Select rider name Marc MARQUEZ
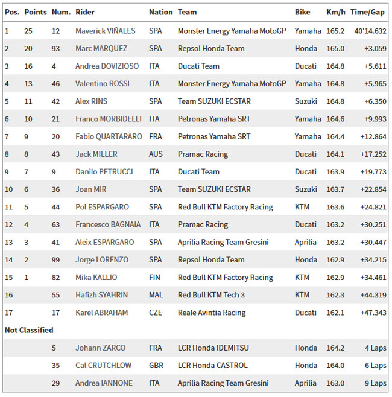This screenshot has height=397, width=392. click(x=101, y=49)
